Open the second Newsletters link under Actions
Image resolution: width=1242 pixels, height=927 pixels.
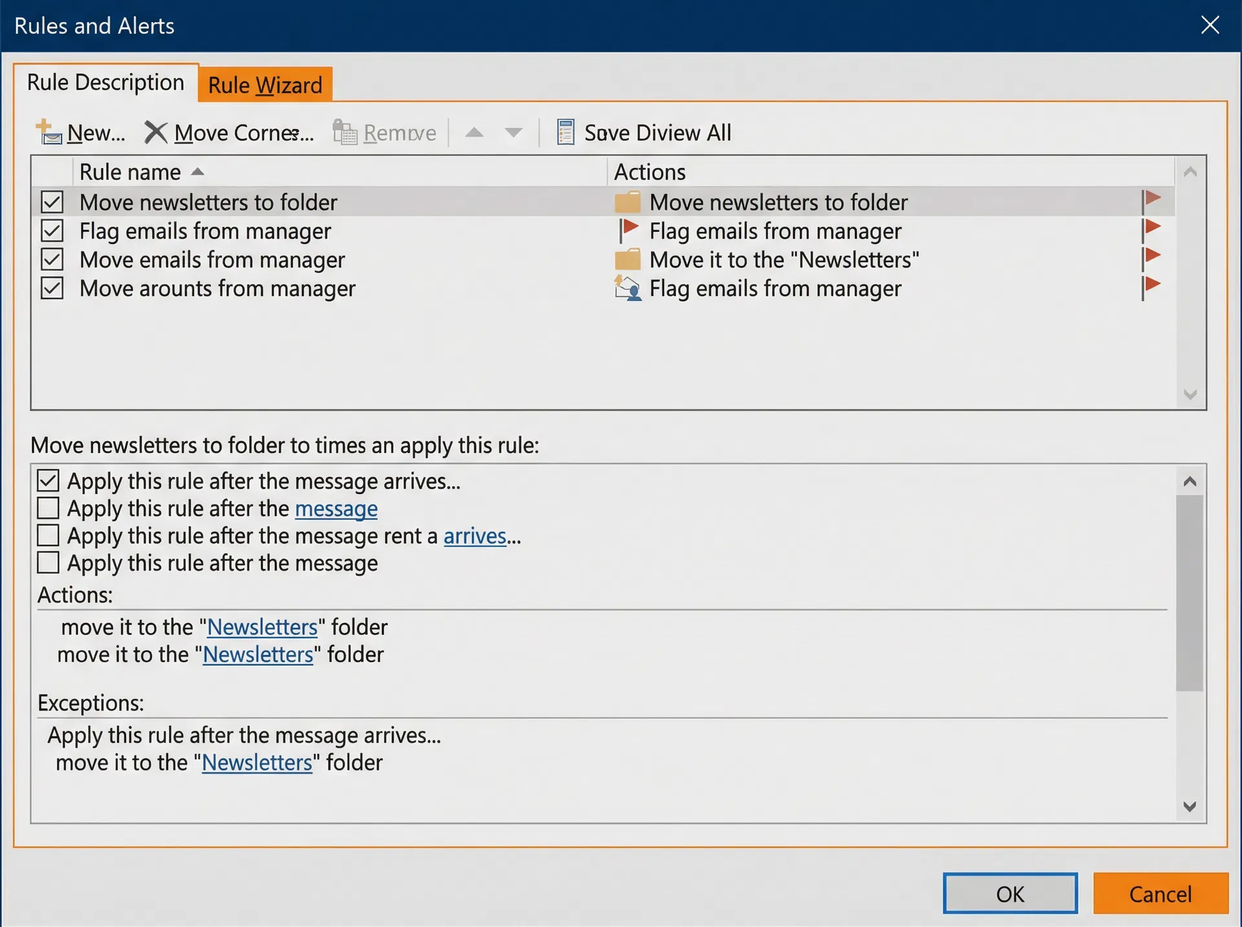point(258,655)
